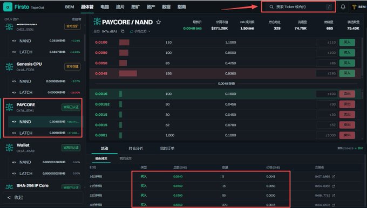Open the 数据 nav tab

[166, 7]
